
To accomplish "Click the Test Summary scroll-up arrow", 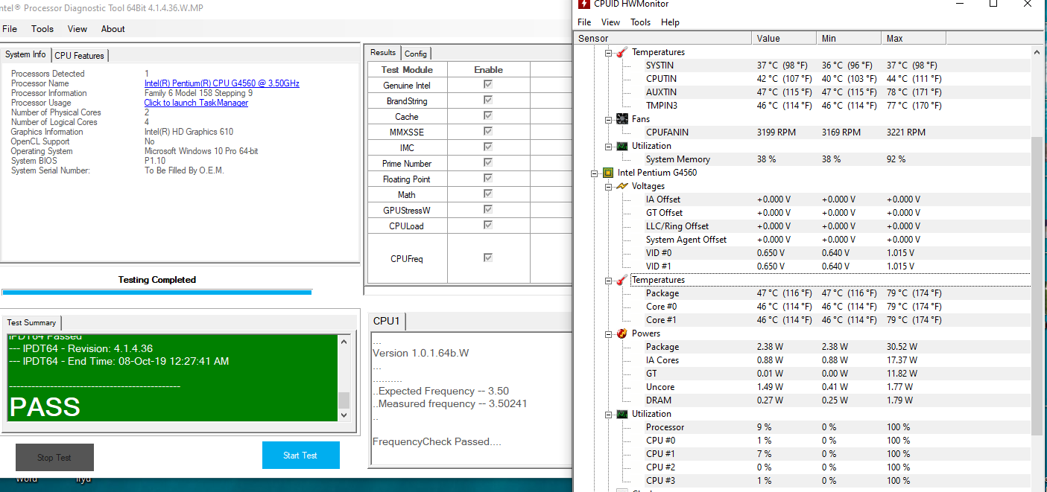I will (344, 342).
